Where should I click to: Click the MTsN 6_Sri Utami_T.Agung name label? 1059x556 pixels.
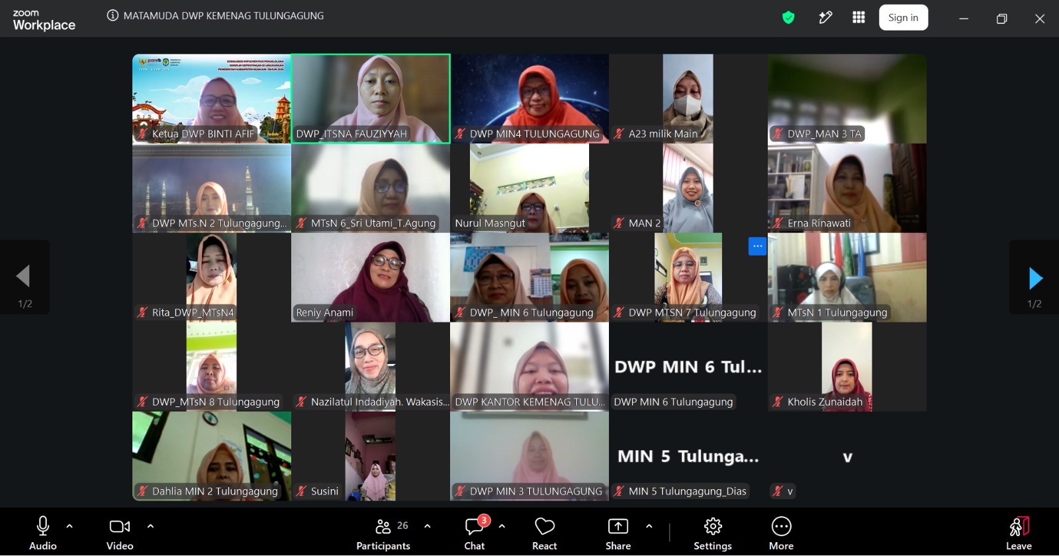click(373, 223)
